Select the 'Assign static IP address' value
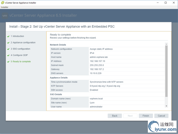This screenshot has height=134, width=178. coord(101,49)
